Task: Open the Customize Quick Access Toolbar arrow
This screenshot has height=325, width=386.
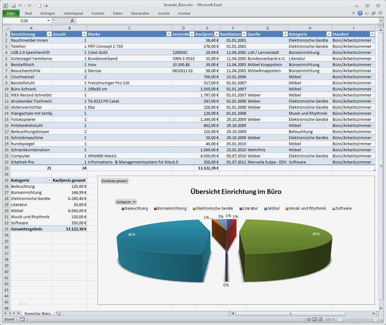Action: 46,6
